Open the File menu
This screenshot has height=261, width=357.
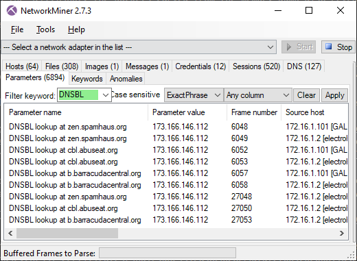(17, 29)
